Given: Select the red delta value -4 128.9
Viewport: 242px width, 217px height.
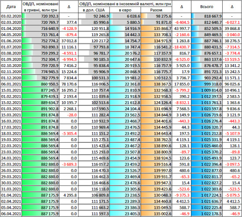Looking at the screenshot, I should coord(69,29).
